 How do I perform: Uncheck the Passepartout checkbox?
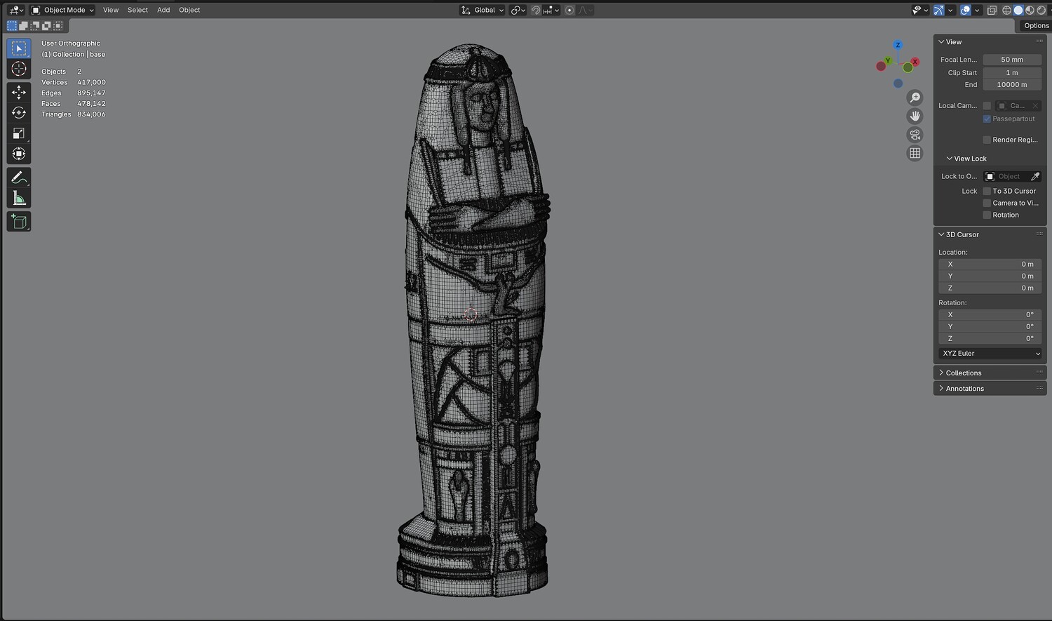click(x=987, y=119)
